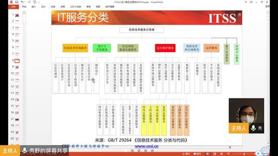Open the Undo history dropdown arrow
This screenshot has height=156, width=278.
(24, 2)
